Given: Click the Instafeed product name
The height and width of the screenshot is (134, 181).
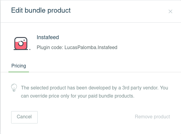Looking at the screenshot, I should click(48, 37).
